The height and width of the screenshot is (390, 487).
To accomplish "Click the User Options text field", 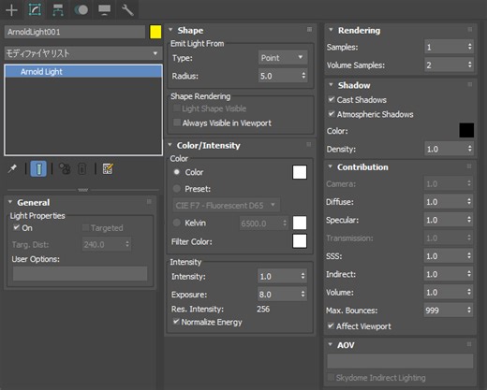I will click(80, 273).
